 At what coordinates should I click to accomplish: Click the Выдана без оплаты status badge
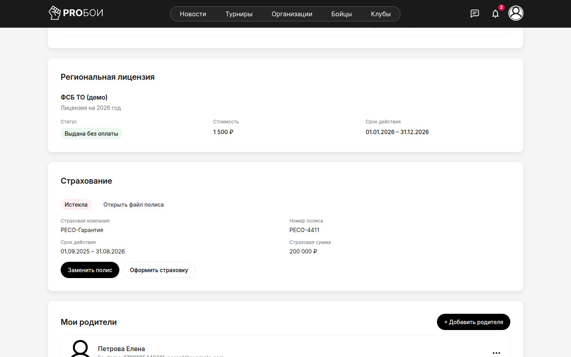click(91, 134)
